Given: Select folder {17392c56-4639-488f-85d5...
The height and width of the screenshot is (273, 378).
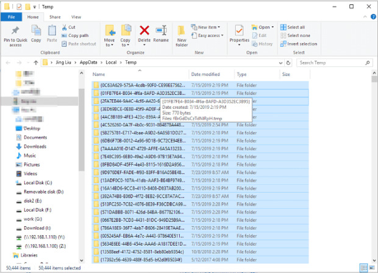Looking at the screenshot, I should click(200, 260).
